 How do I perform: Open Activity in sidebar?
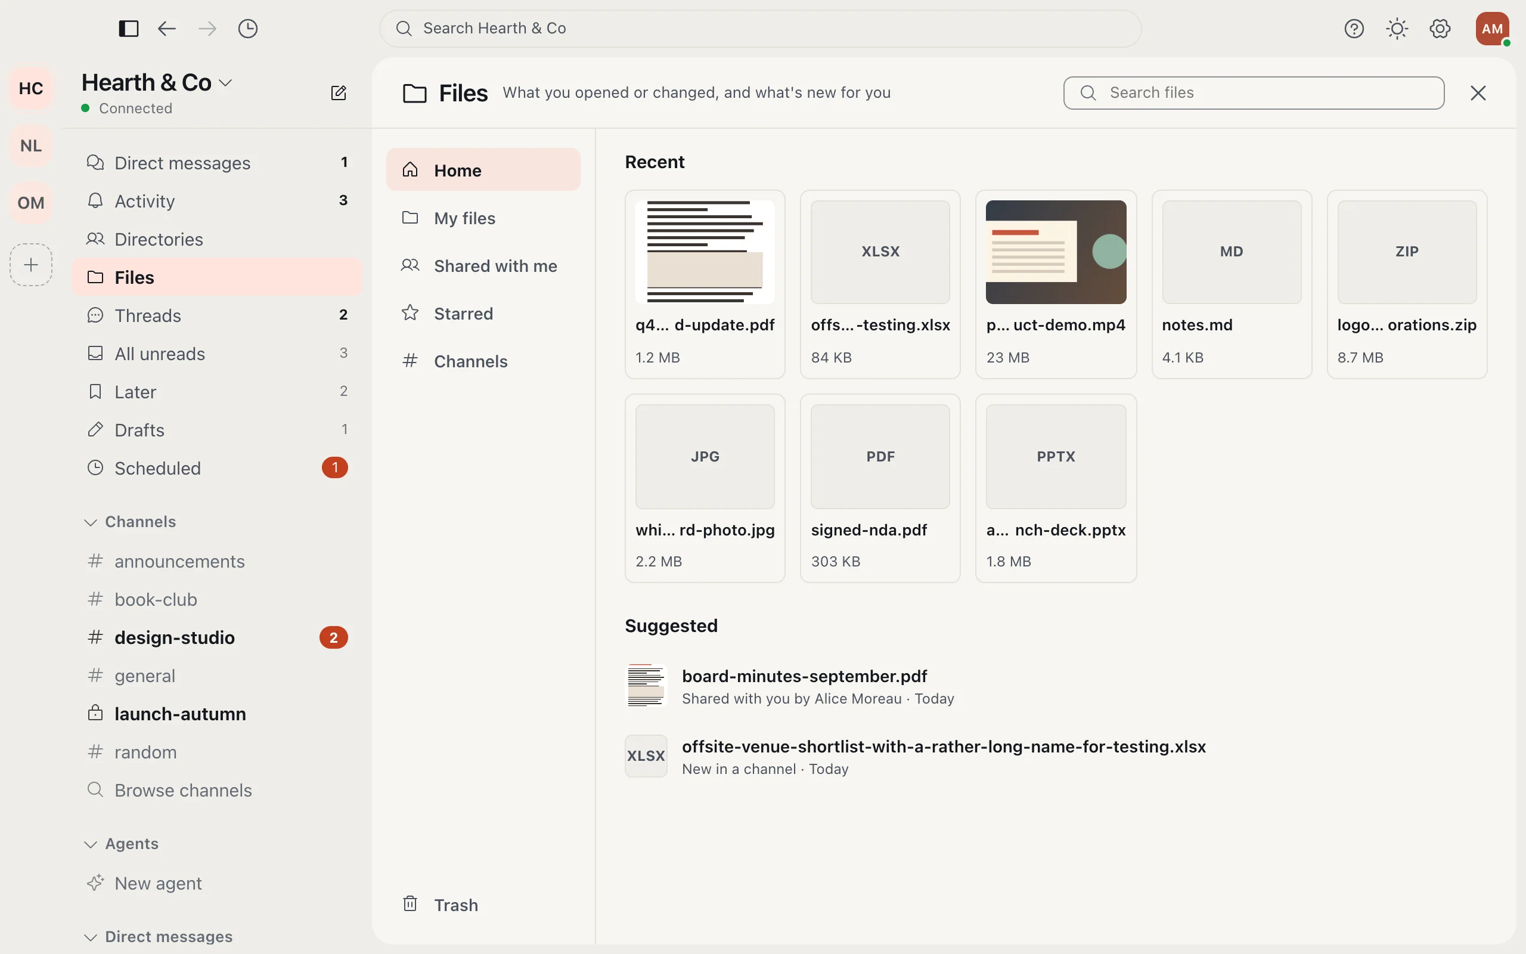pyautogui.click(x=217, y=201)
